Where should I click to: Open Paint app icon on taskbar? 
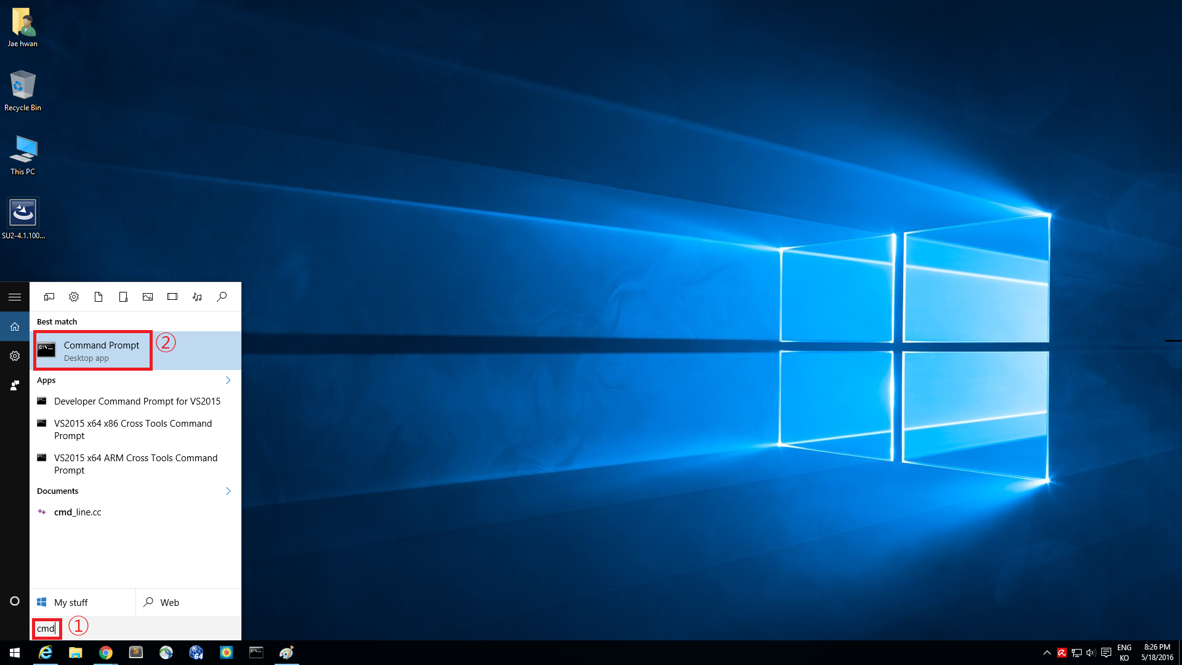tap(286, 653)
